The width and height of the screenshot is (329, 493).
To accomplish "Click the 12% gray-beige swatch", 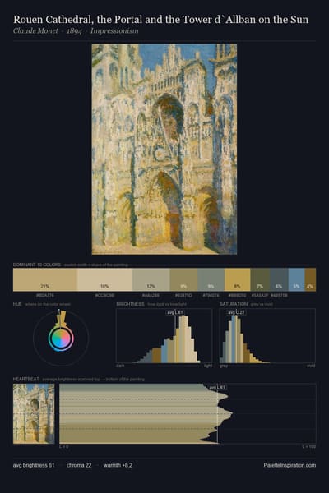I will point(151,279).
